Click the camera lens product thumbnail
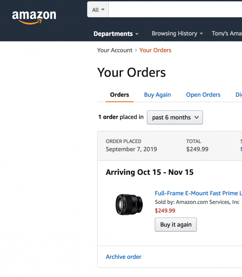The width and height of the screenshot is (242, 277). click(x=129, y=204)
